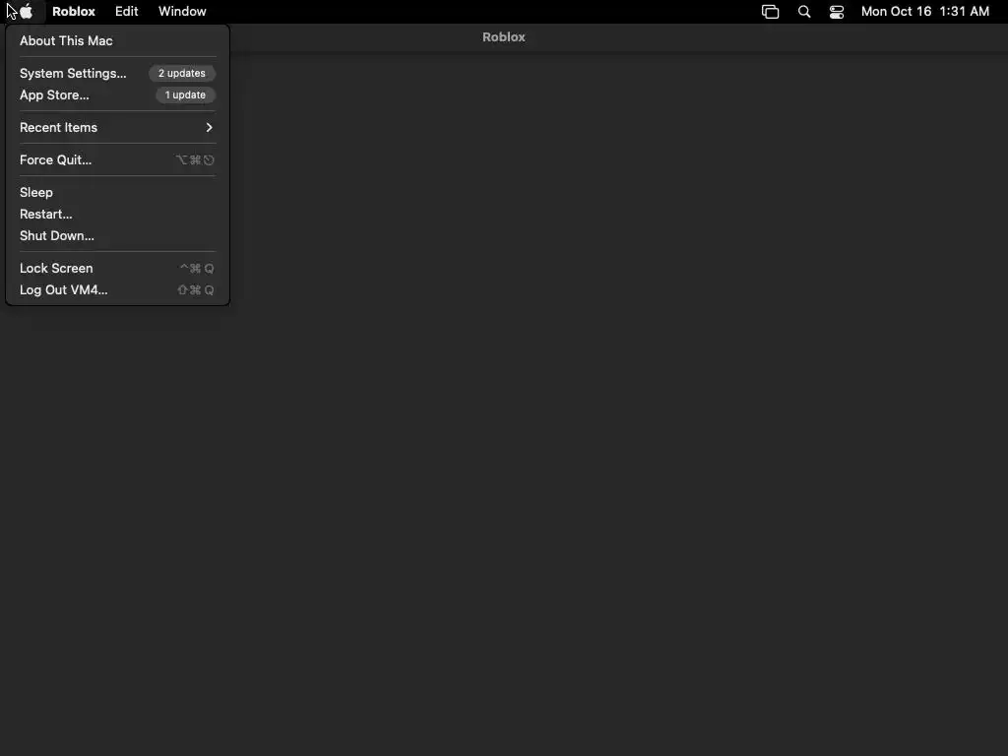Image resolution: width=1008 pixels, height=756 pixels.
Task: Open Control Center icon in menu bar
Action: (x=837, y=12)
